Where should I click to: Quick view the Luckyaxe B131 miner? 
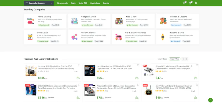79,65
